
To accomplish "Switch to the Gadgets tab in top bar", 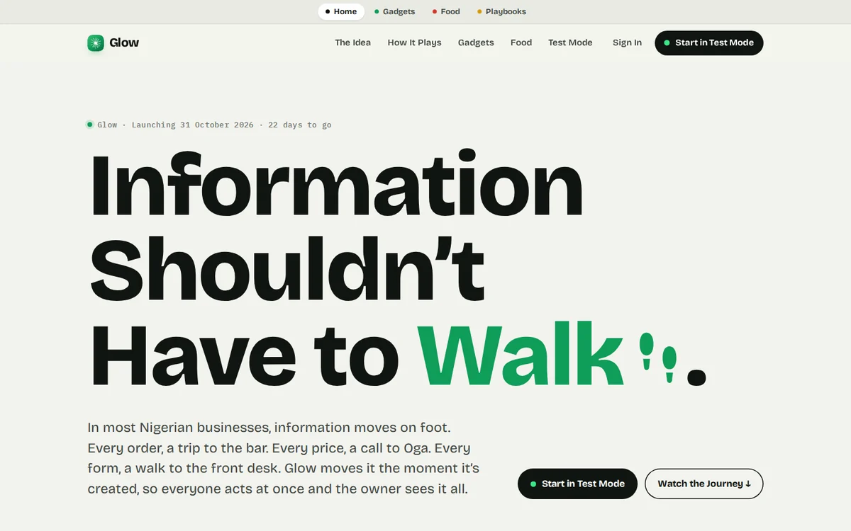I will (395, 11).
